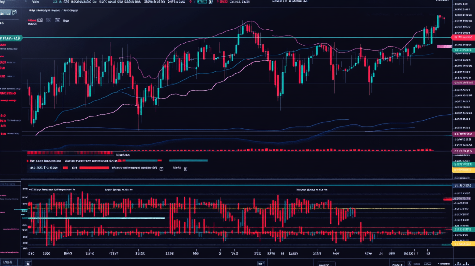Click the alert bell icon in the top toolbar

(191, 1)
